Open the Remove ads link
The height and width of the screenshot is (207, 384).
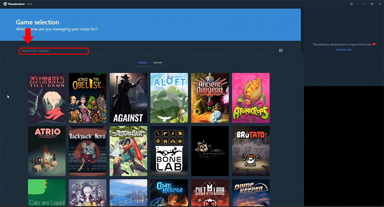344,50
